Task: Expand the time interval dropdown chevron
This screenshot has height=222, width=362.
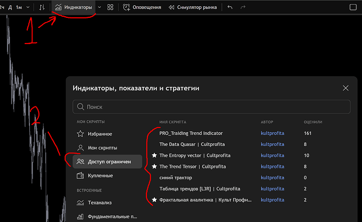Action: tap(28, 7)
